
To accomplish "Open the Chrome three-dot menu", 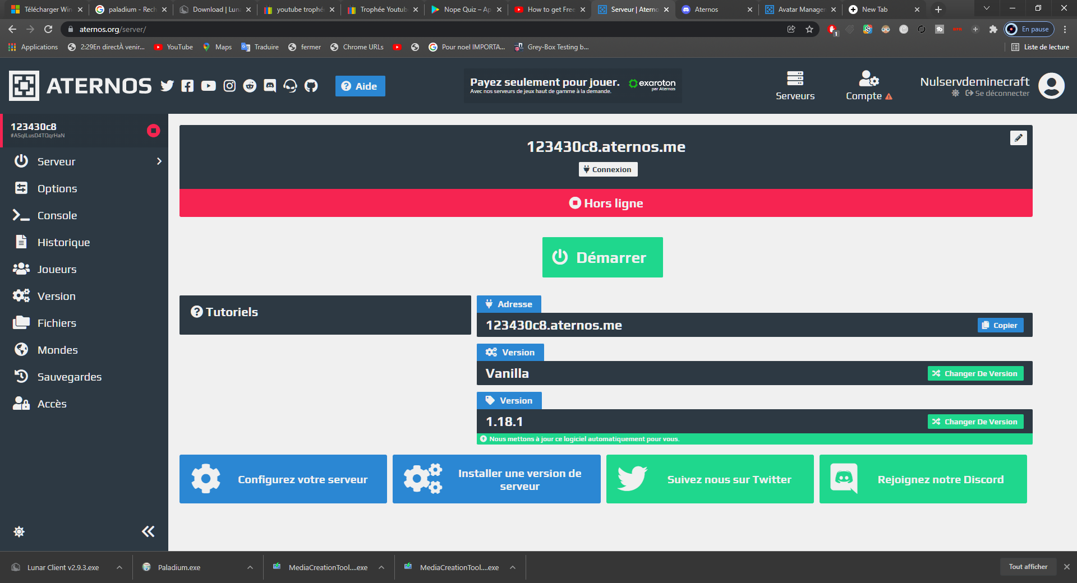I will [x=1065, y=29].
